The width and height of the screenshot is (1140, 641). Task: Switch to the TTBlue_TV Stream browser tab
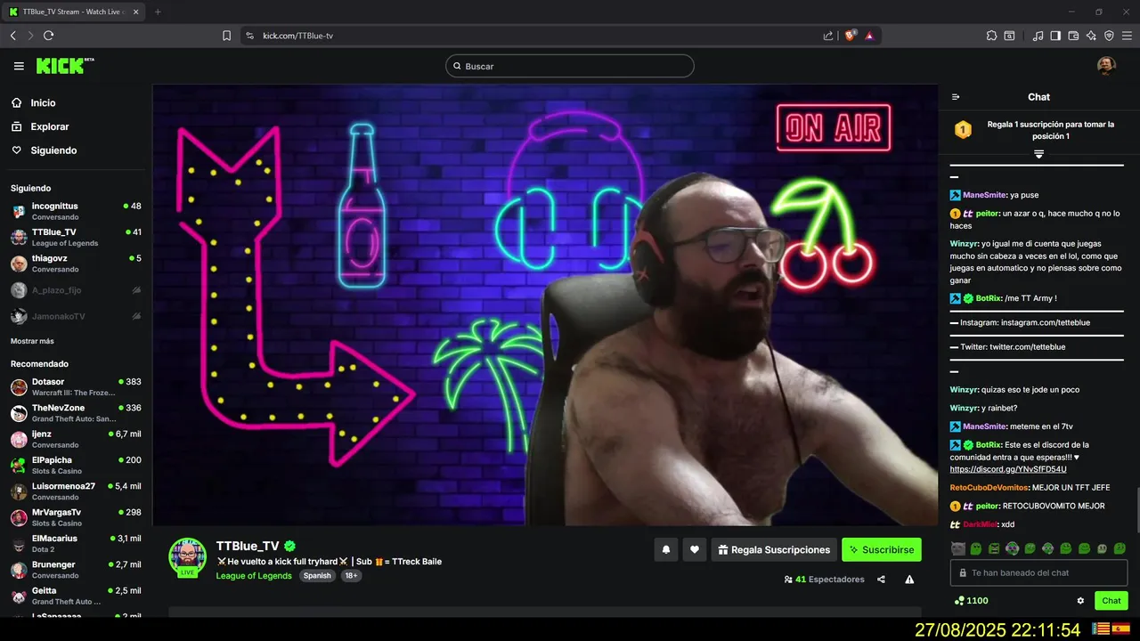(x=73, y=12)
